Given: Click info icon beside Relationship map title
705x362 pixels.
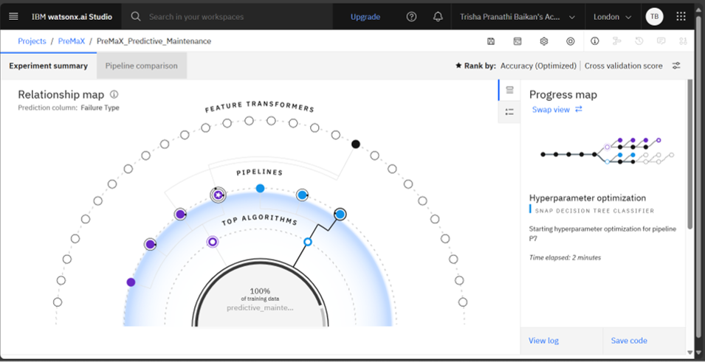Looking at the screenshot, I should [x=114, y=94].
